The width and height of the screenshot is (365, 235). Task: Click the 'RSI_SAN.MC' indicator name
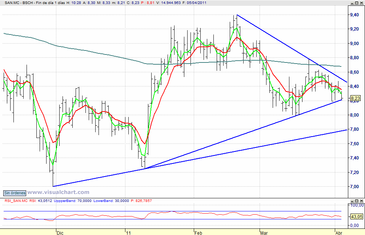click(x=16, y=200)
